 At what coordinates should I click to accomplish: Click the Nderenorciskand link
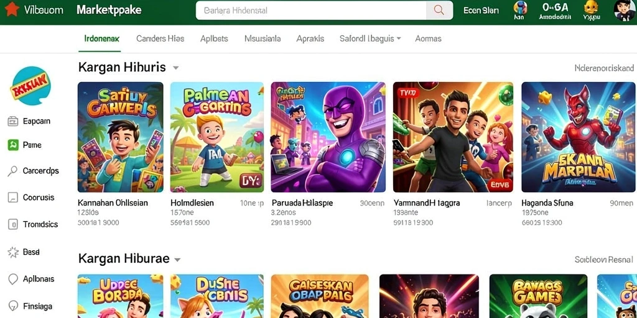coord(604,68)
